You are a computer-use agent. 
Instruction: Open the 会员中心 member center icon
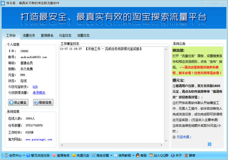coord(7,155)
